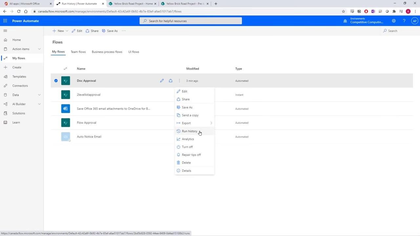Expand the Action items section chevron
The height and width of the screenshot is (236, 420).
pyautogui.click(x=39, y=49)
